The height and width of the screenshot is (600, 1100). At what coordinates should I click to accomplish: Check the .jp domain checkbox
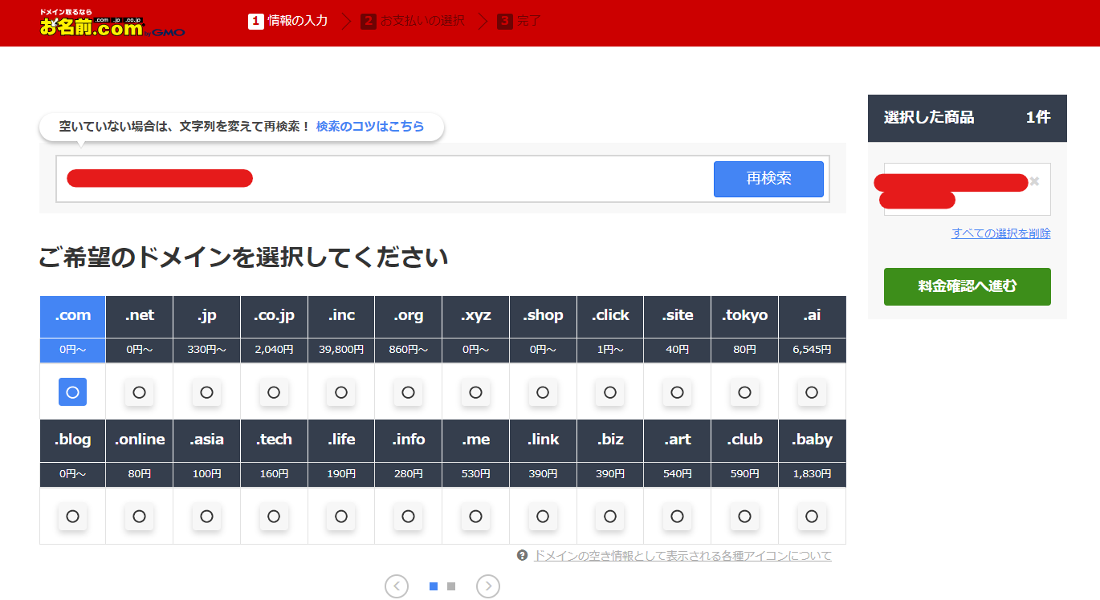coord(206,392)
